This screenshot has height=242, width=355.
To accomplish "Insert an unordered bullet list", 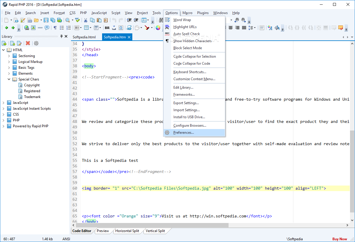I will click(62, 28).
